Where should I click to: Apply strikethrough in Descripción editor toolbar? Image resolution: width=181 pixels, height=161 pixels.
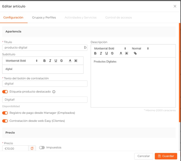coord(112,53)
